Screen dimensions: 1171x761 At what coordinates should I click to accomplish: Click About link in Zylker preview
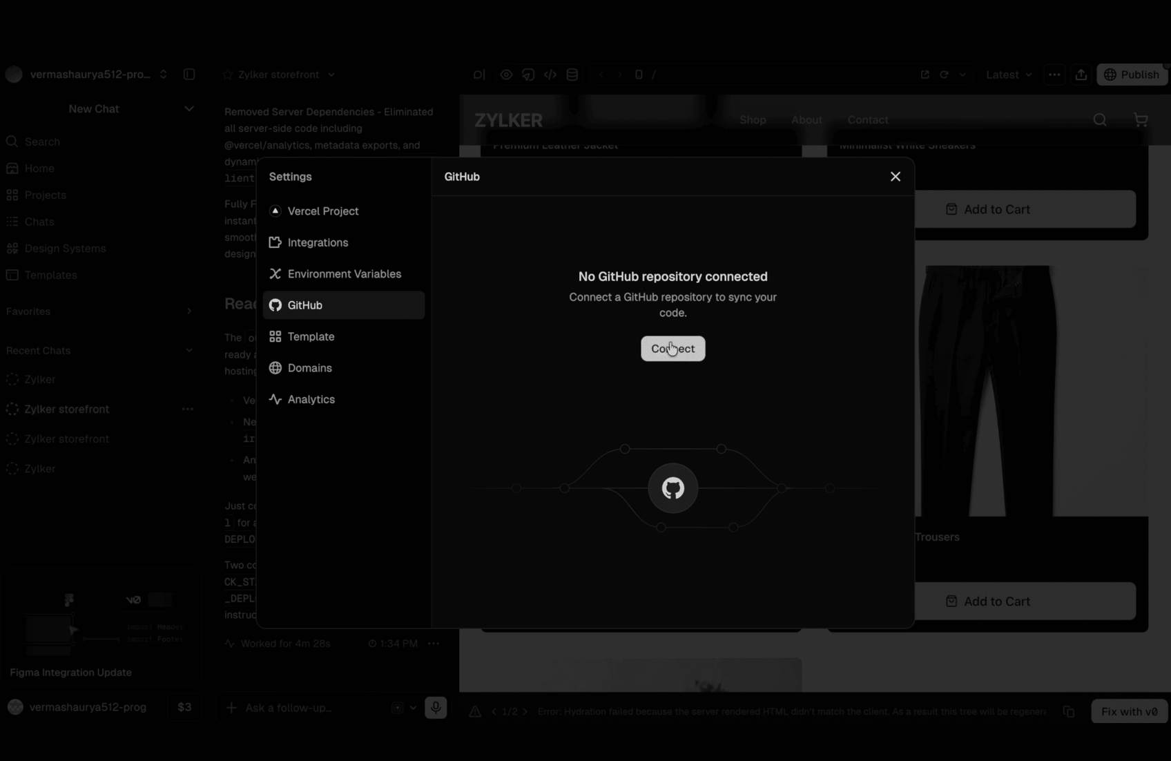tap(806, 120)
